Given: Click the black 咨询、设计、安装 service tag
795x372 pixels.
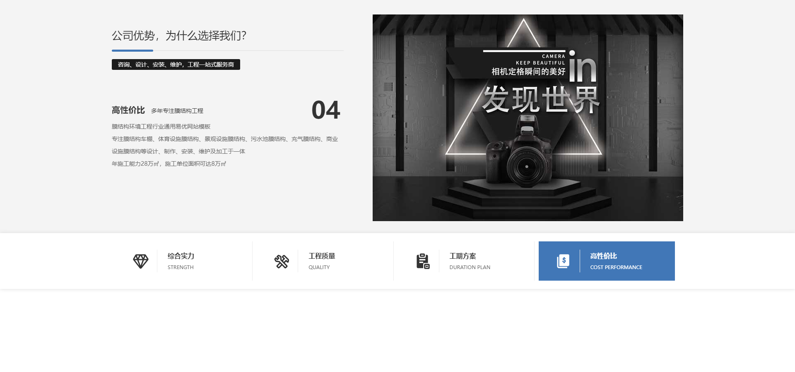Looking at the screenshot, I should click(176, 64).
